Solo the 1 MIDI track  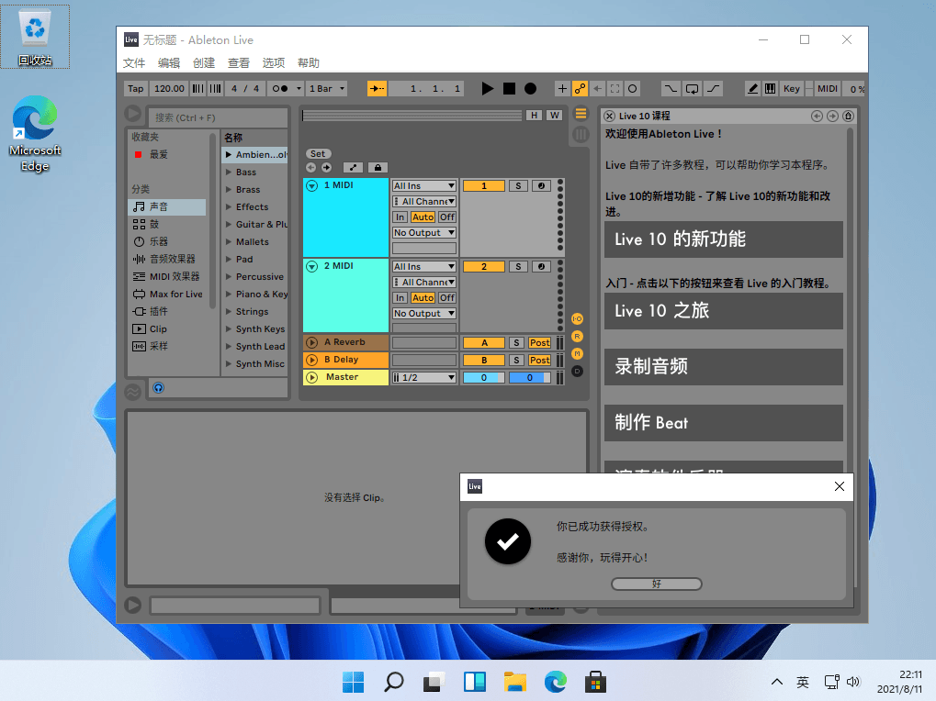pyautogui.click(x=518, y=186)
